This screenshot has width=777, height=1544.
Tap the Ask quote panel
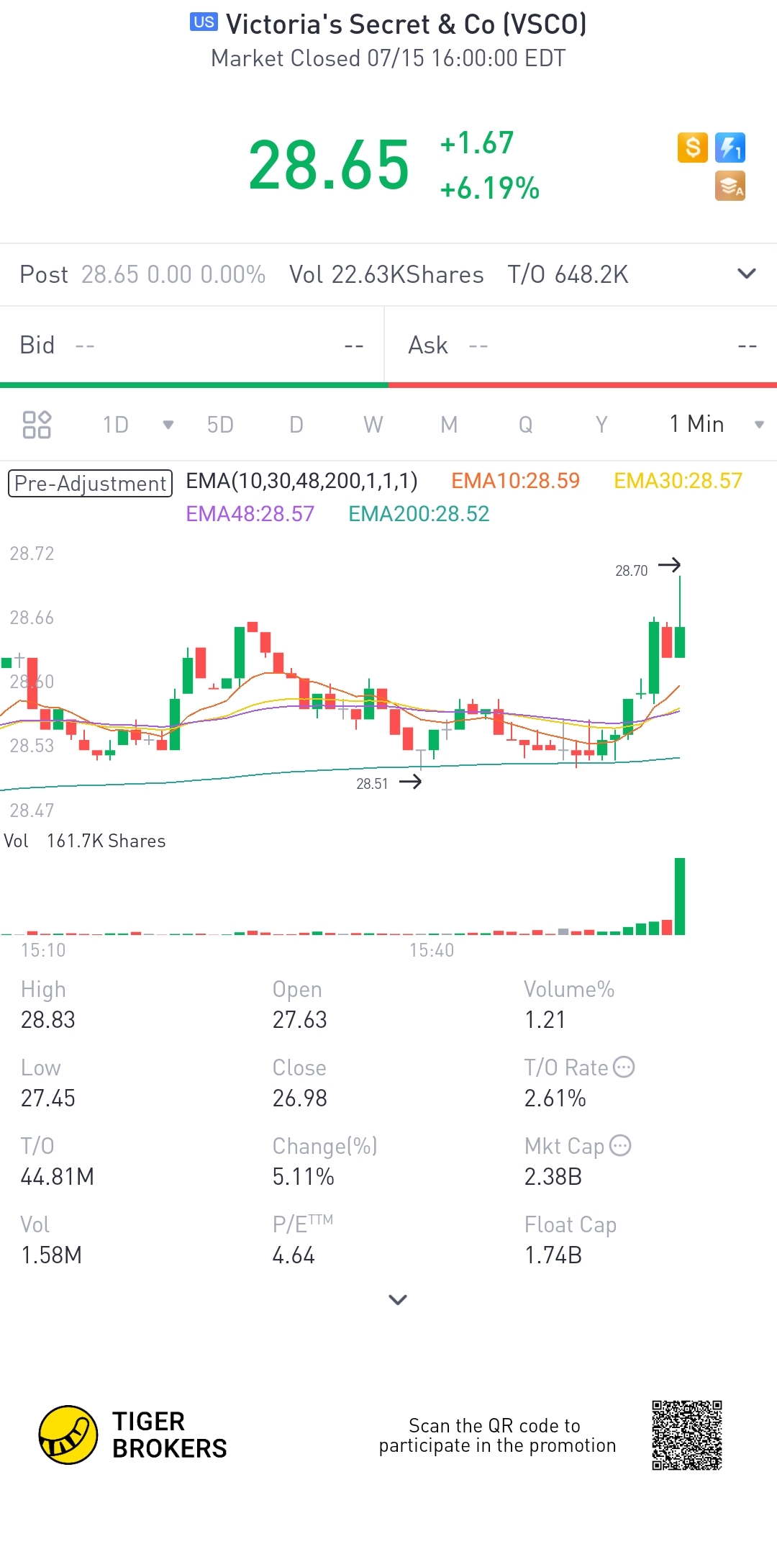point(581,346)
